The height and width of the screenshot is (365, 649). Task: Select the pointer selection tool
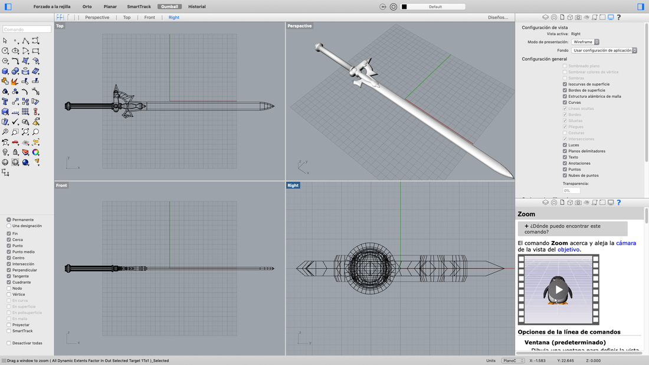pos(5,41)
